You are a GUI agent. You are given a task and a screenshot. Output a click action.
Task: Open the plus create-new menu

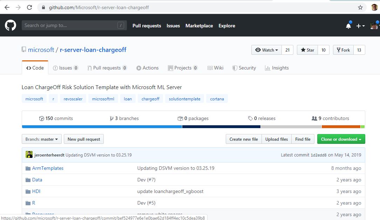360,26
